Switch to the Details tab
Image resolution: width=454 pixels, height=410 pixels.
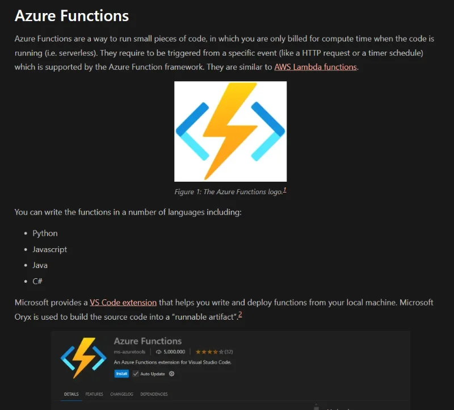(71, 394)
